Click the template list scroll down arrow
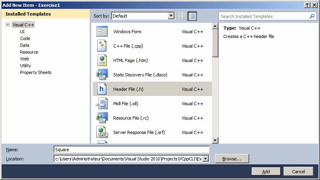 (215, 140)
